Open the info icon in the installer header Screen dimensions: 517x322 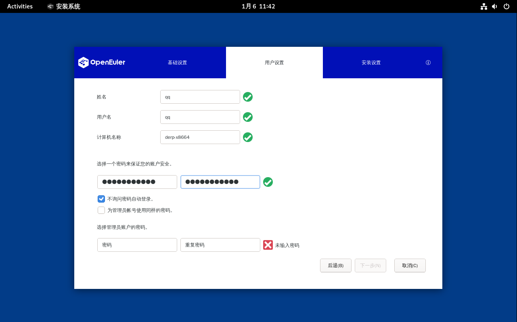(x=428, y=63)
